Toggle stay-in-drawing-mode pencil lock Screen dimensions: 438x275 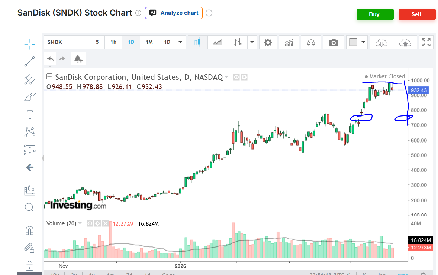pyautogui.click(x=29, y=248)
